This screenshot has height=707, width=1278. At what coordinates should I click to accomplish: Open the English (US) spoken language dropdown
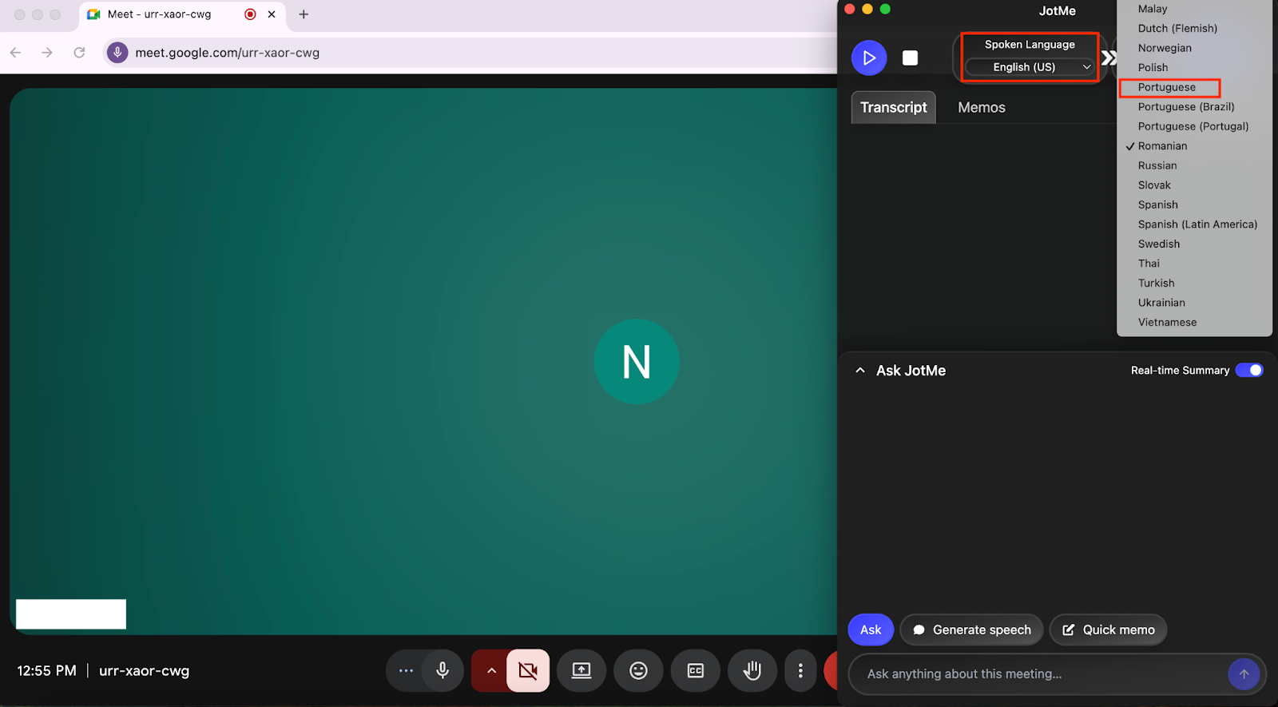(x=1029, y=67)
